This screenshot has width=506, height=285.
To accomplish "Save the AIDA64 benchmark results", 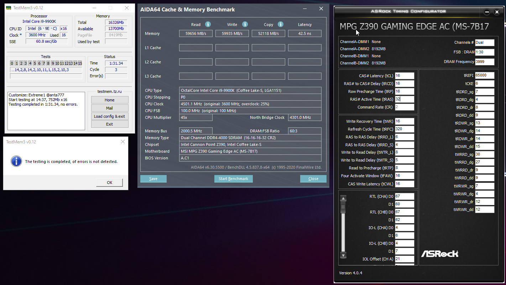I will 153,179.
